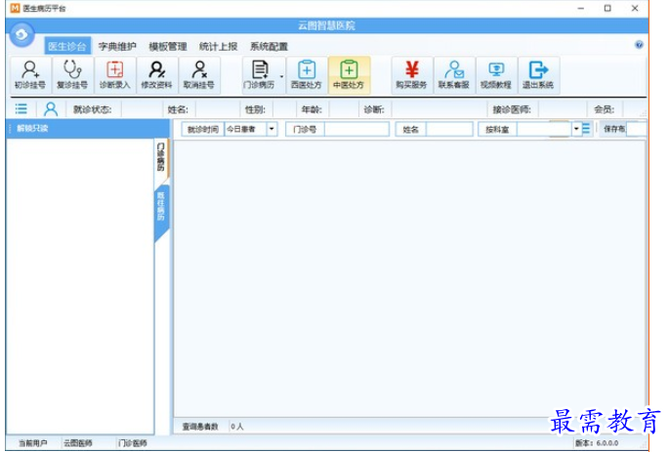Screen dimensions: 669x452
Task: Open the 今日患者 visit time dropdown
Action: coord(272,129)
